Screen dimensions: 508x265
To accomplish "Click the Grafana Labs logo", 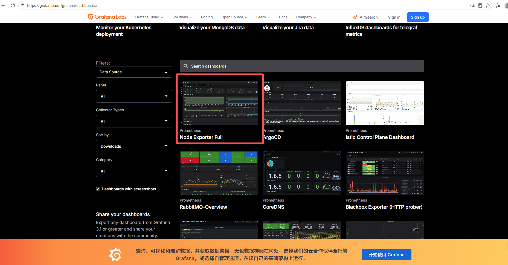I will (x=107, y=17).
